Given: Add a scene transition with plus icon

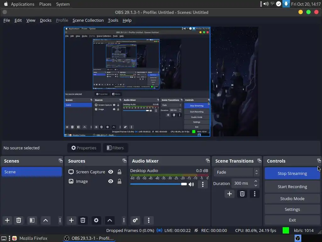Looking at the screenshot, I should click(230, 194).
